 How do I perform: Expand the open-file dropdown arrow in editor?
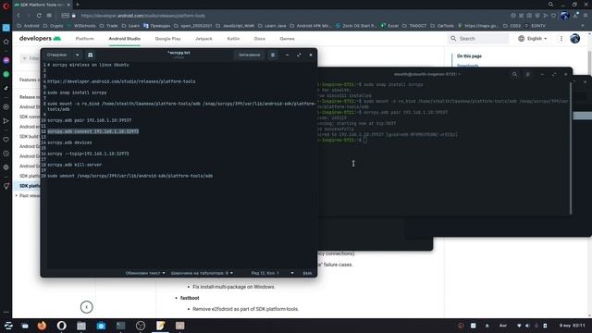coord(77,55)
